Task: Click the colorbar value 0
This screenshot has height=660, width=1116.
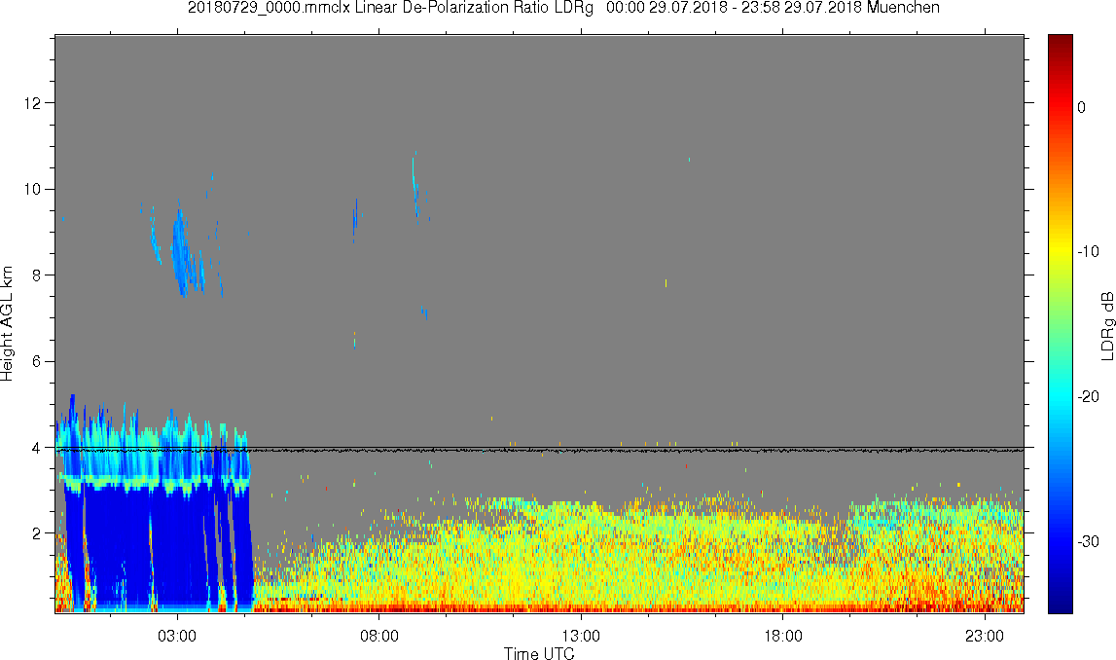Action: pos(1082,107)
